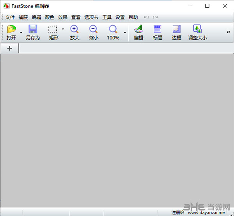Image resolution: width=234 pixels, height=216 pixels.
Task: Click the Undo arrow icon
Action: coord(146,17)
